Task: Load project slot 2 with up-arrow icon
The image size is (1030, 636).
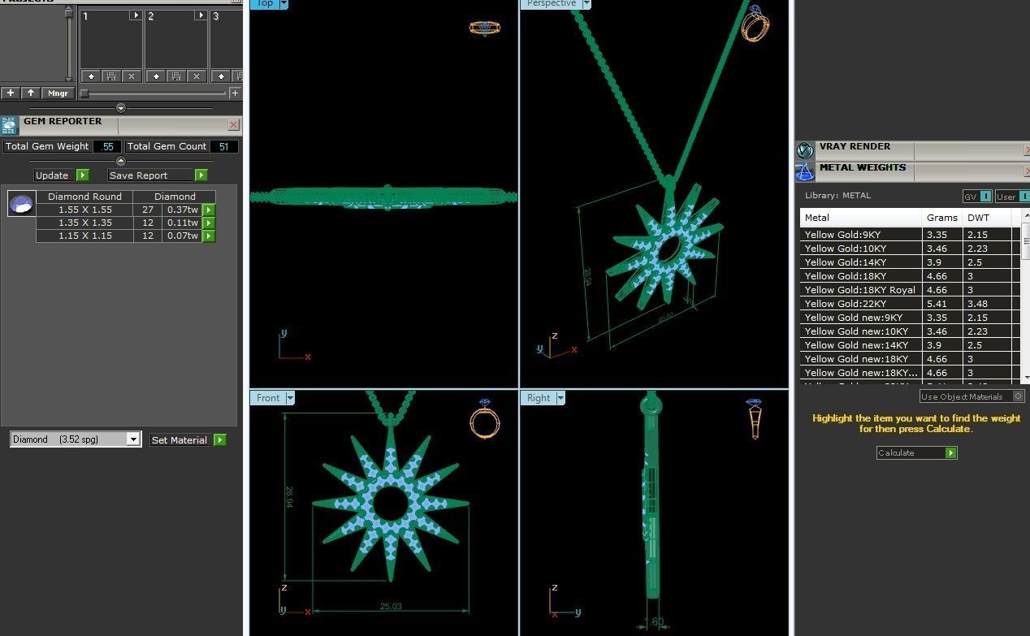Action: click(x=156, y=76)
